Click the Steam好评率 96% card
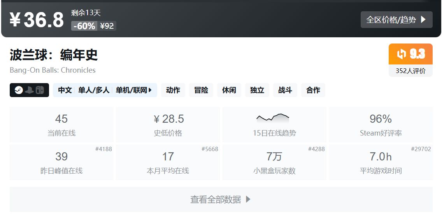Viewport: 442px width, 221px height. [381, 125]
